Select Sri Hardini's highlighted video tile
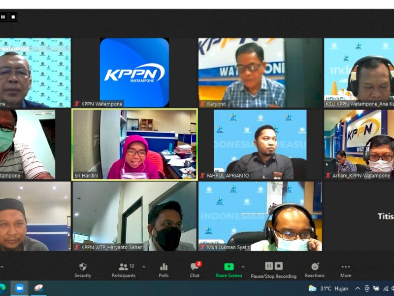 point(134,145)
